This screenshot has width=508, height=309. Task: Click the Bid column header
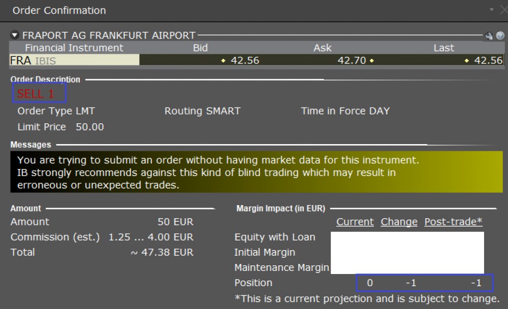(x=200, y=48)
